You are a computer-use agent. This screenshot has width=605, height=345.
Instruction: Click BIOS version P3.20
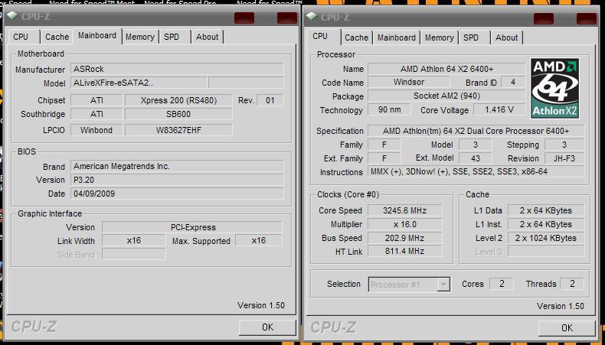tap(177, 180)
